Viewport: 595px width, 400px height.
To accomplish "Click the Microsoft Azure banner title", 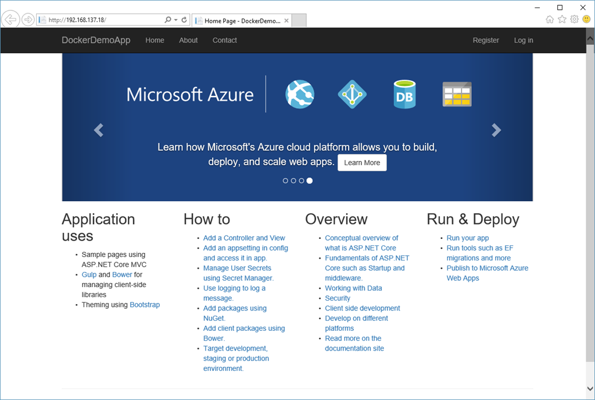I will point(190,95).
